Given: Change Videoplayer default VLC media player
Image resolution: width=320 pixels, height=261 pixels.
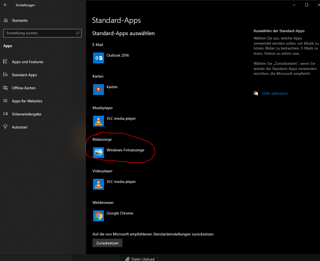Looking at the screenshot, I should point(121,182).
